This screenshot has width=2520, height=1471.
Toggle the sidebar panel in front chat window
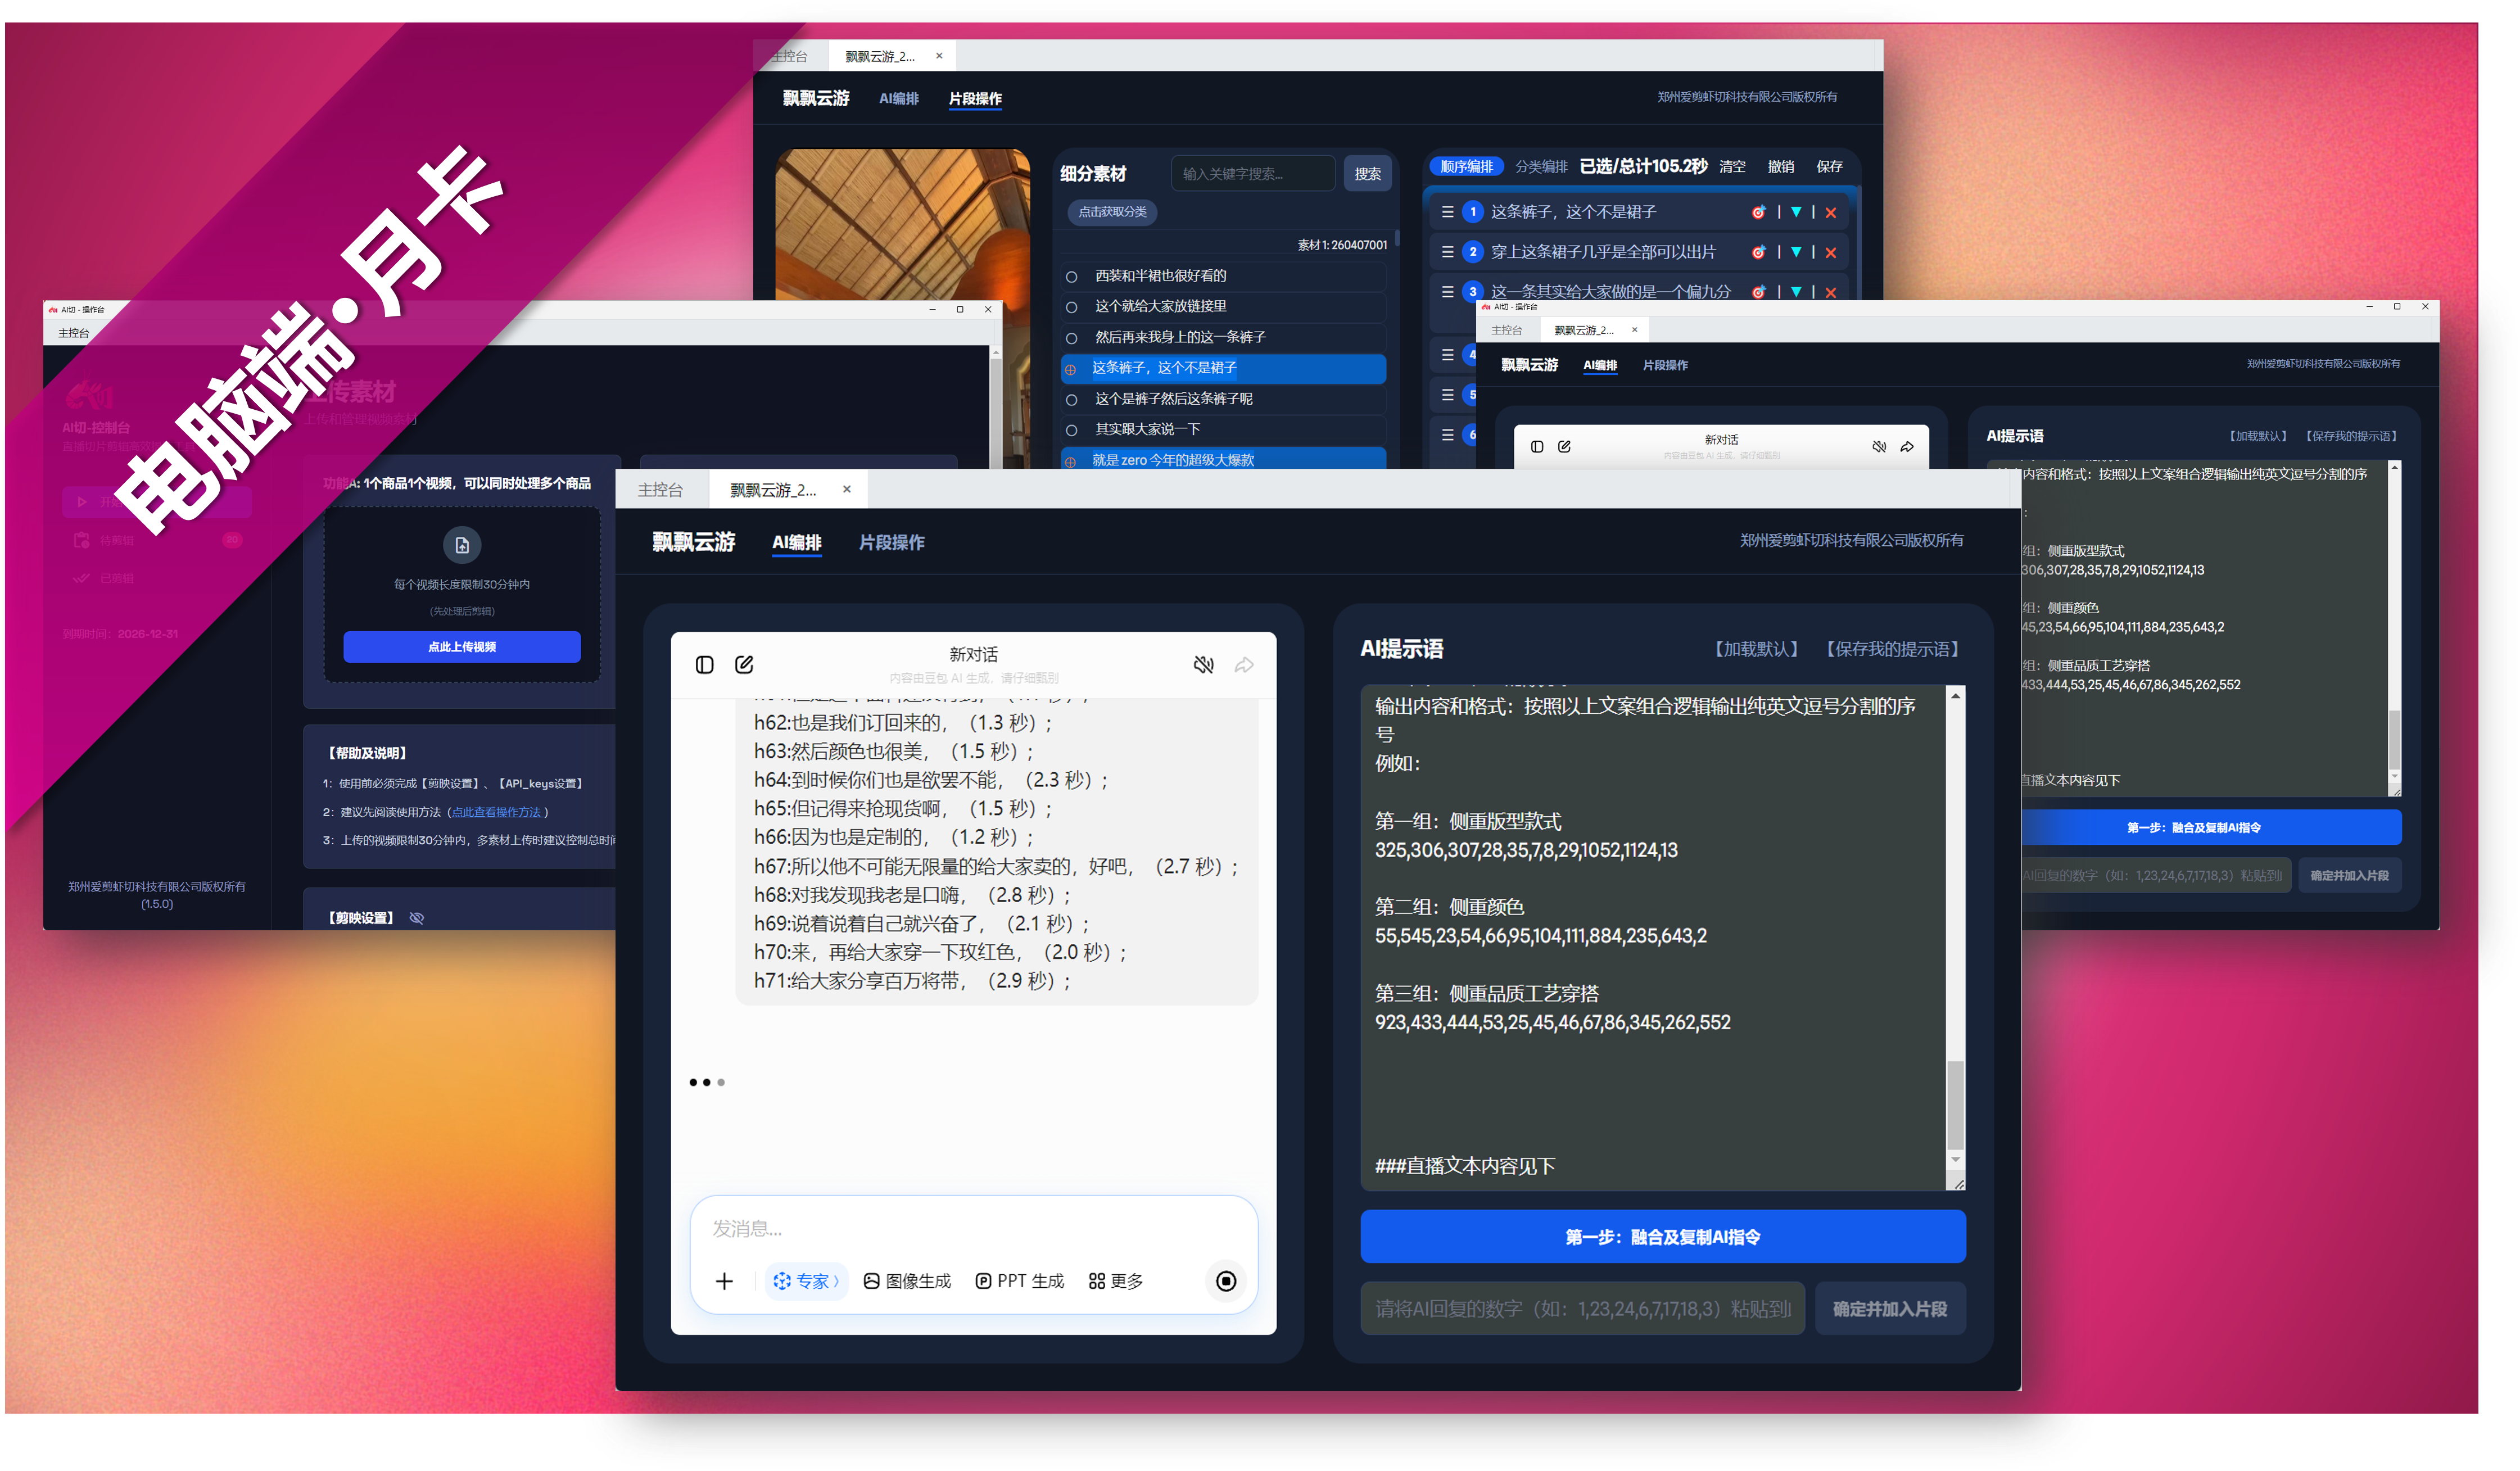tap(704, 665)
